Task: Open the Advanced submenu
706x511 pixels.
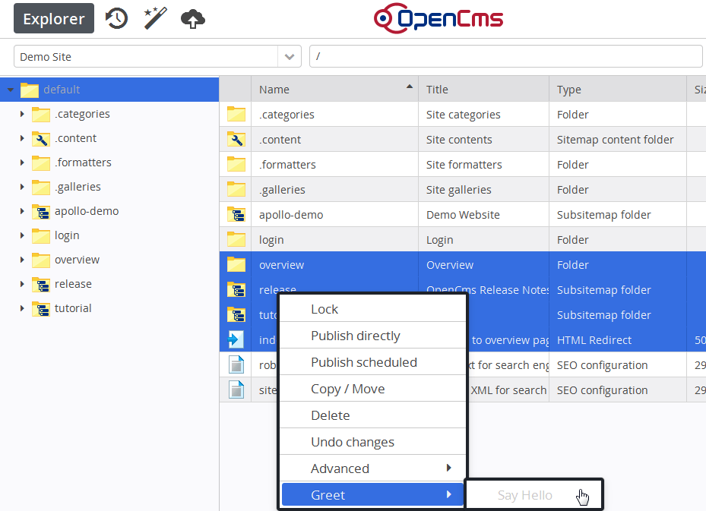Action: pos(373,468)
